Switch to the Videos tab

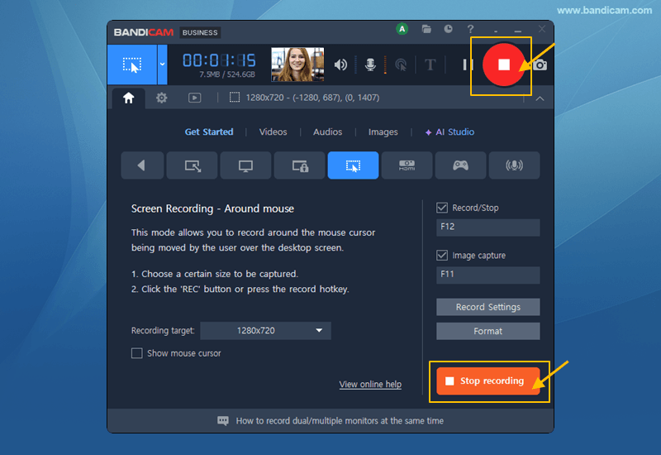click(273, 132)
